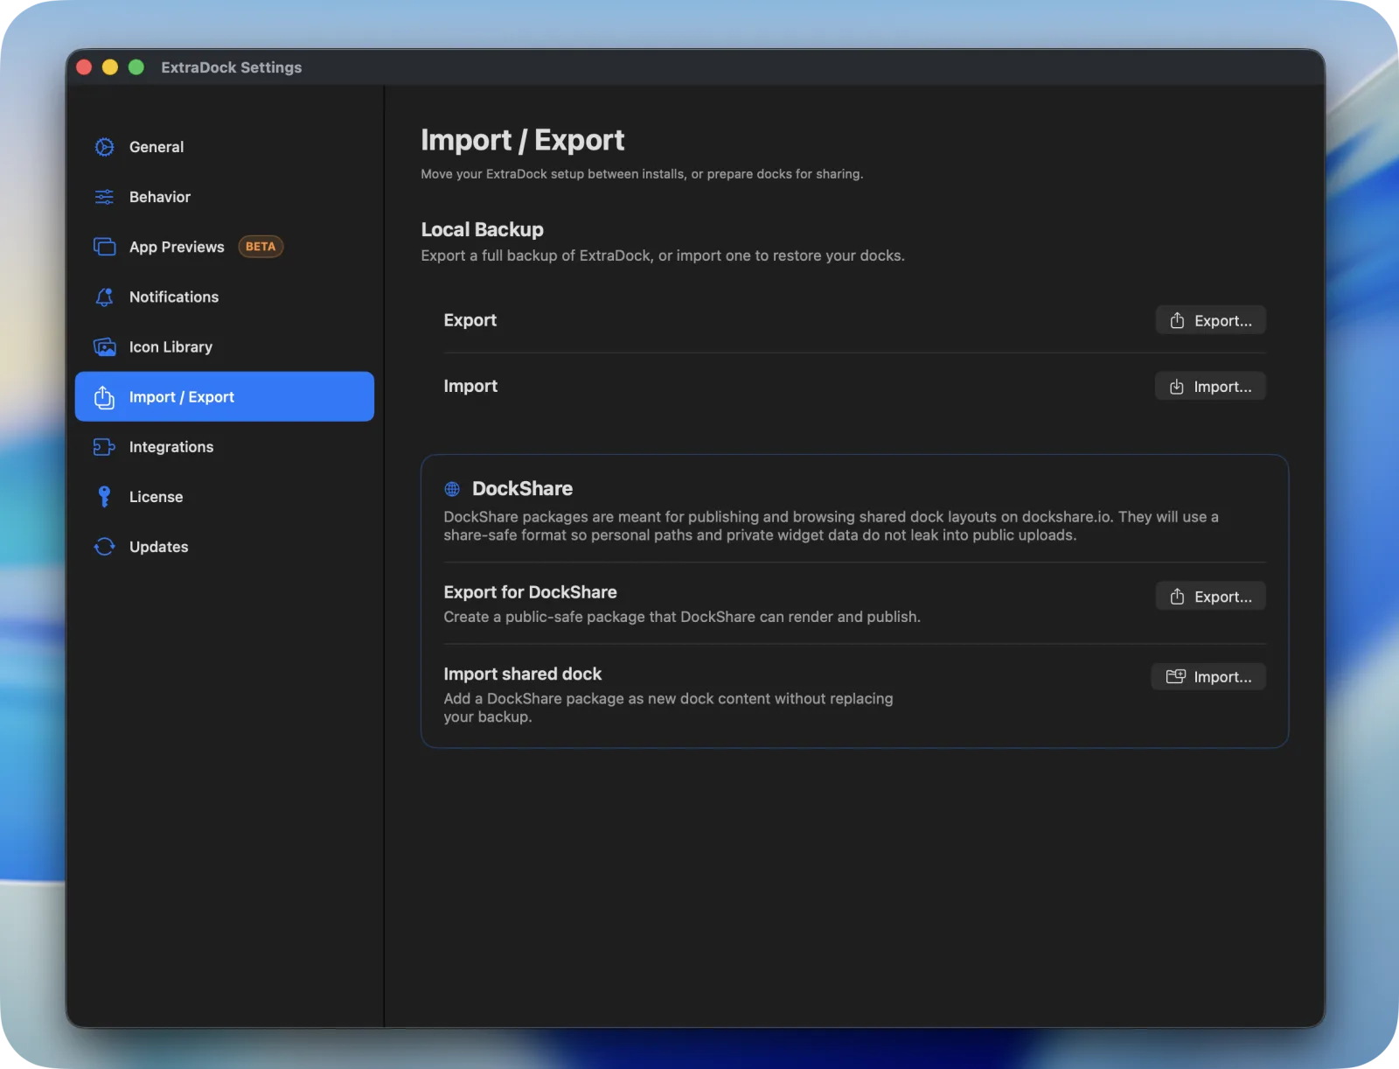The width and height of the screenshot is (1399, 1069).
Task: Click the License key icon
Action: (104, 497)
